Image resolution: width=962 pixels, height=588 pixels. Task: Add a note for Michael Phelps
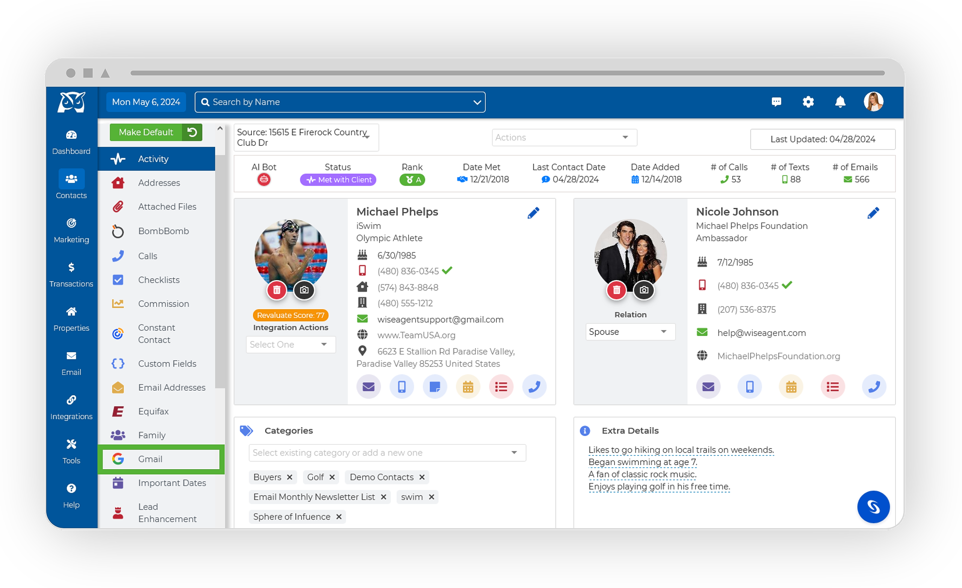[x=435, y=387]
